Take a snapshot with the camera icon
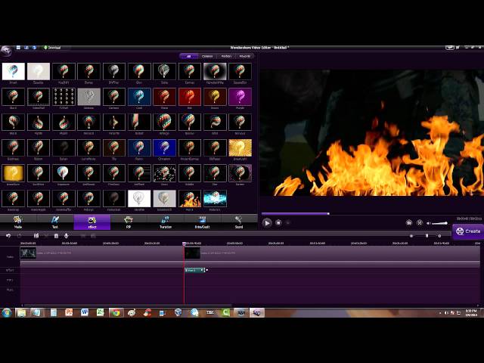Viewport: 484px width, 363px height. point(409,222)
